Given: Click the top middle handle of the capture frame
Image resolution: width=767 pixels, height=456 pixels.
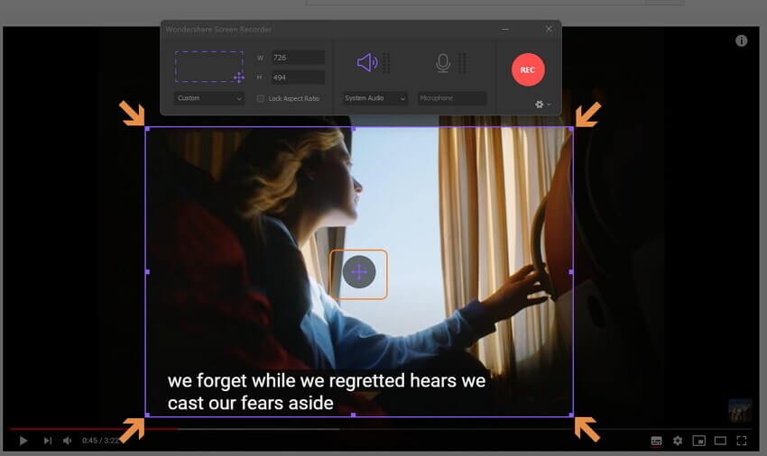Looking at the screenshot, I should coord(354,129).
